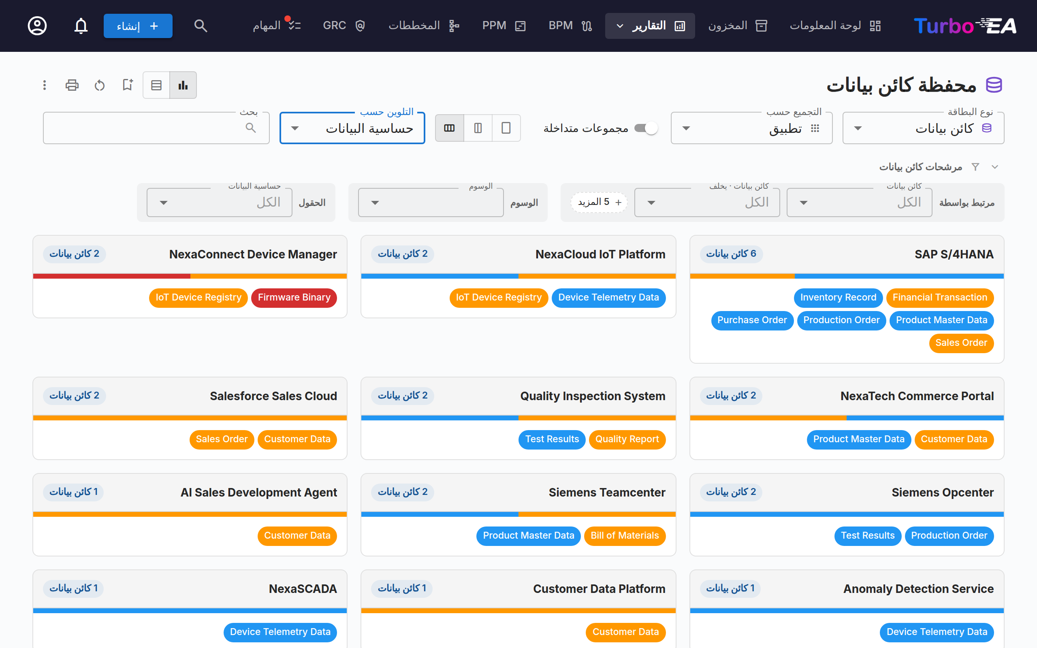Click the orange bar on AI Sales Development Agent
Screen dimensions: 1037x648
[x=190, y=514]
